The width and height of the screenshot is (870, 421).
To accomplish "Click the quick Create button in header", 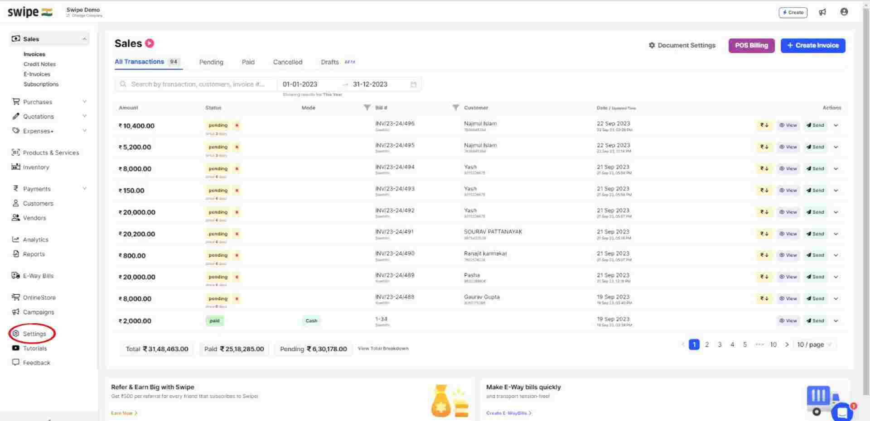I will pyautogui.click(x=793, y=13).
